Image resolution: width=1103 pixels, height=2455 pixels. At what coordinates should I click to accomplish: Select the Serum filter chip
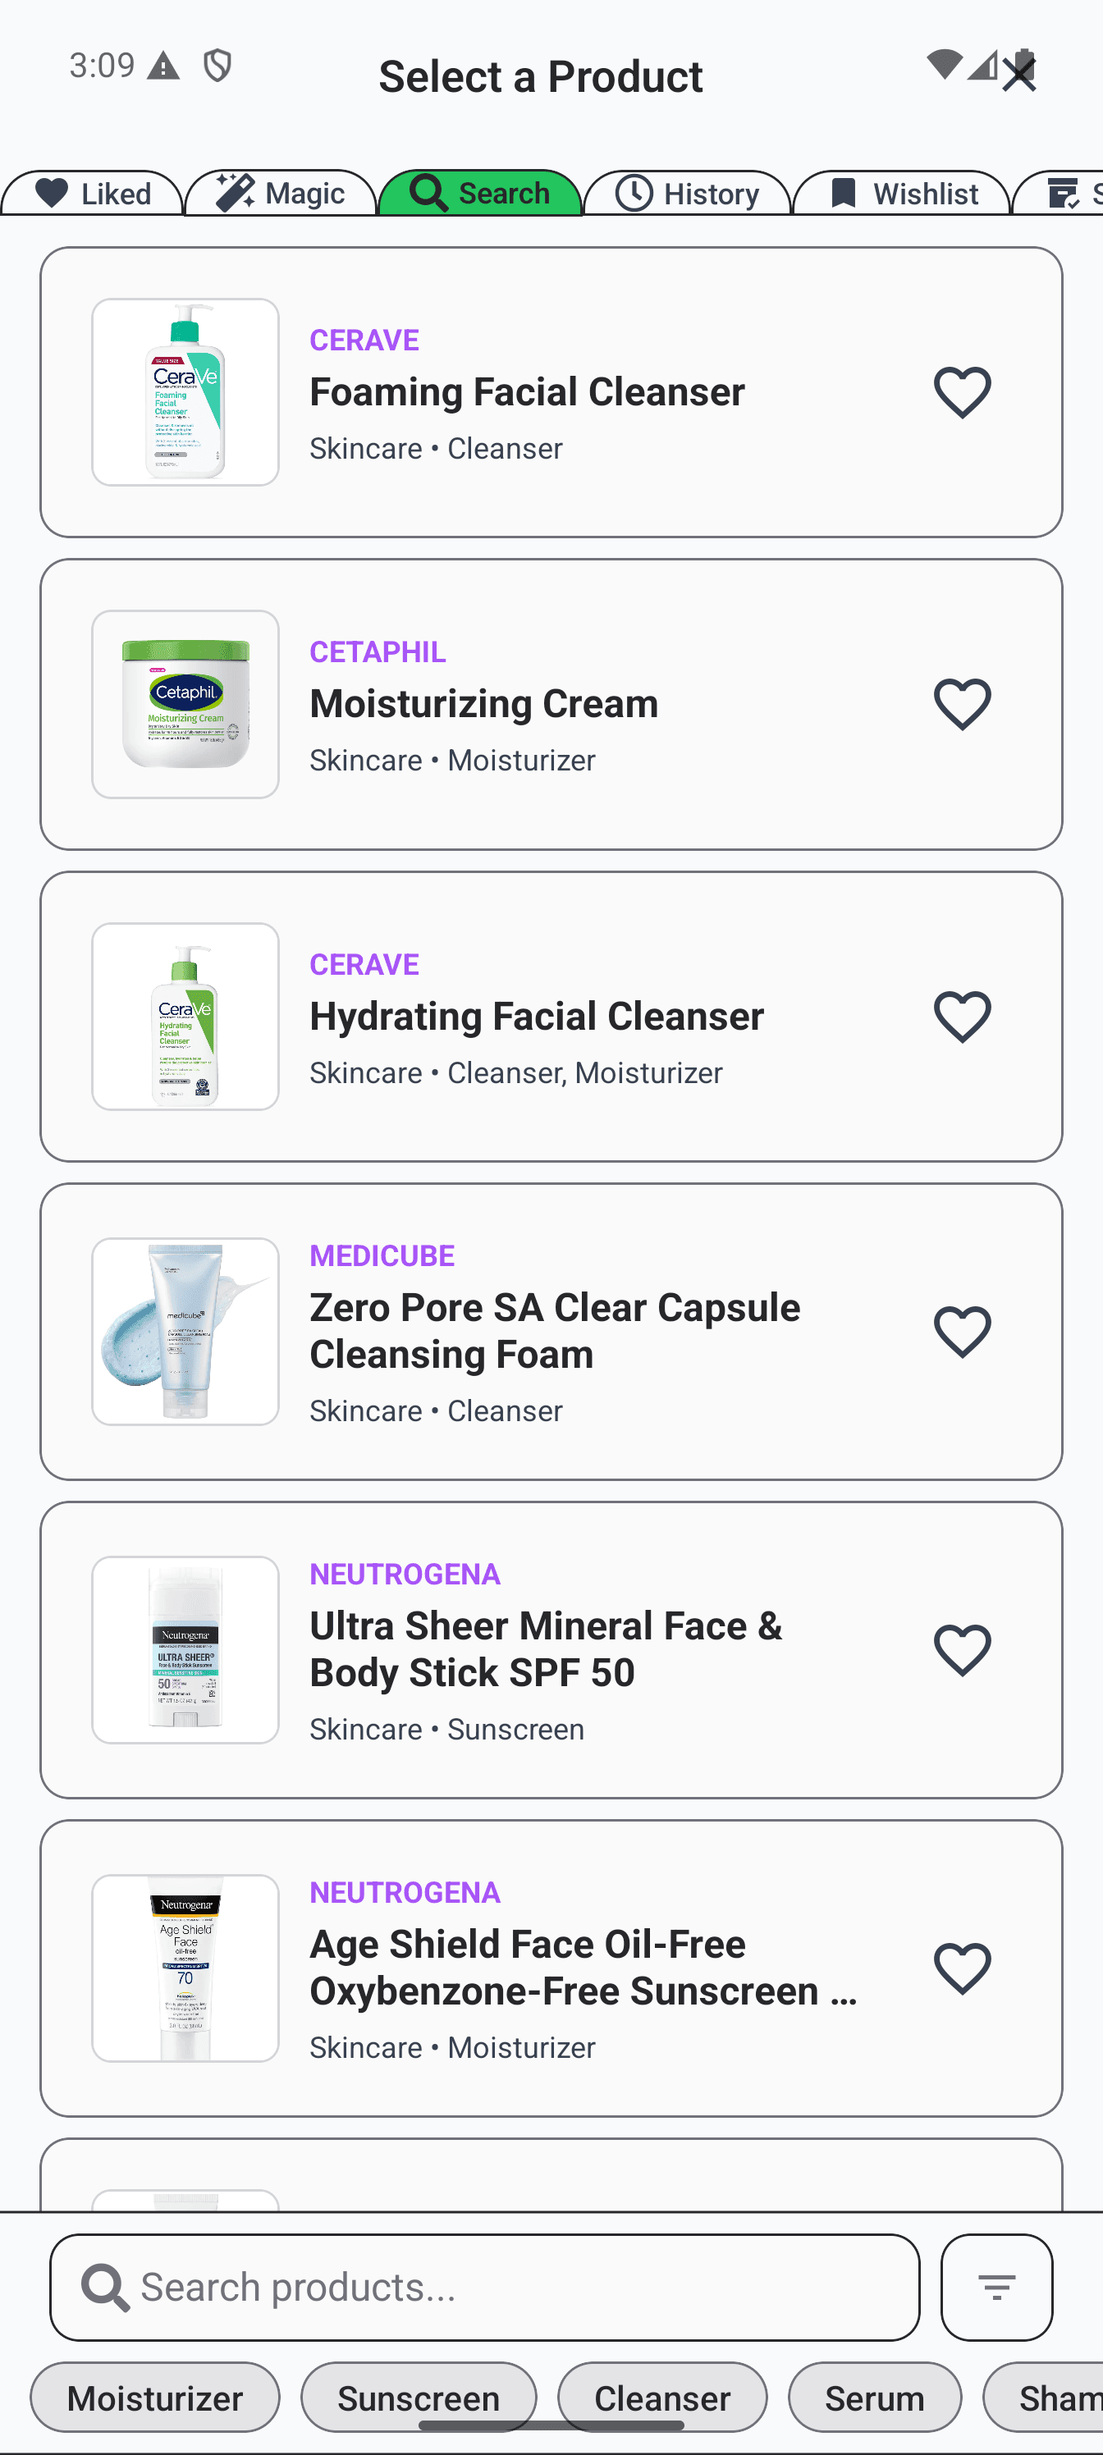tap(874, 2397)
